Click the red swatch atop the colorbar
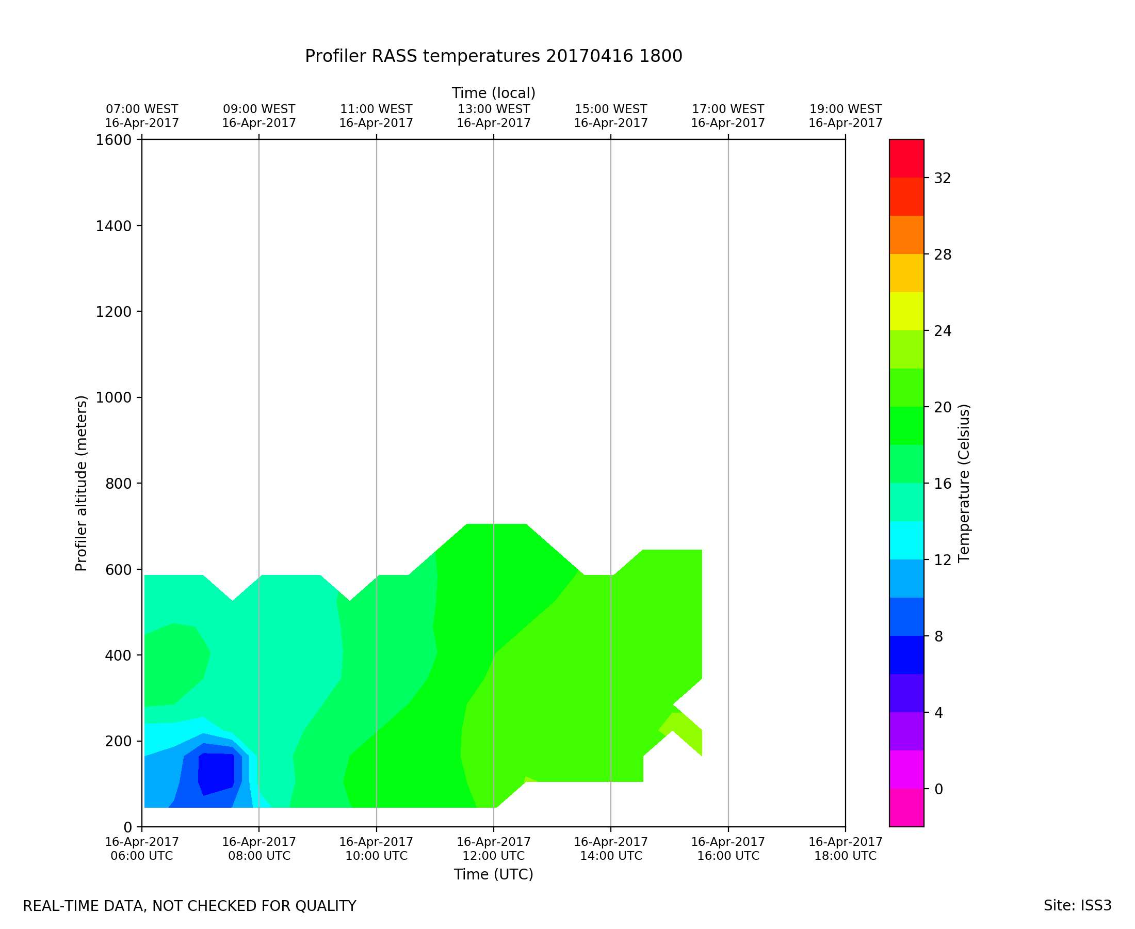Screen dimensions: 1135x929 click(906, 158)
